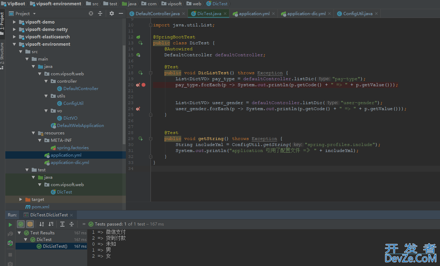Rerun the DicListTest run configuration

(x=10, y=224)
